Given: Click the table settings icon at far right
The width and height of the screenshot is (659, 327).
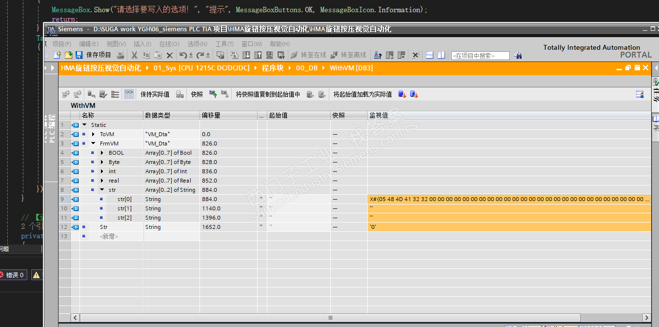Looking at the screenshot, I should click(x=639, y=94).
